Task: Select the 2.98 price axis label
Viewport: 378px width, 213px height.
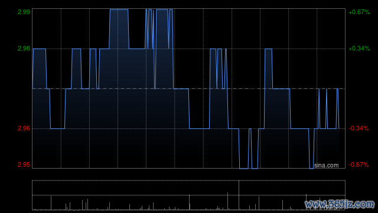Action: [24, 49]
